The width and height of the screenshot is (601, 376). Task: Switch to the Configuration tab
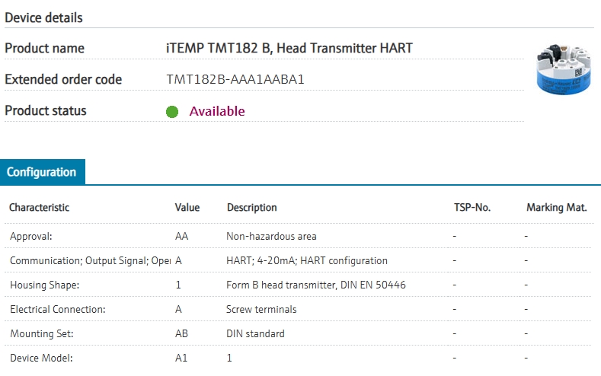coord(42,172)
